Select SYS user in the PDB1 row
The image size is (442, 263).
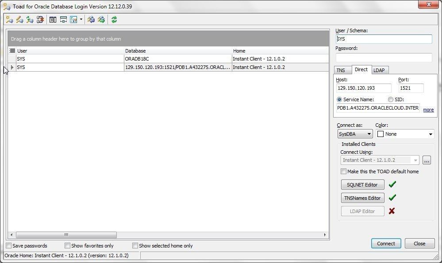(x=70, y=67)
